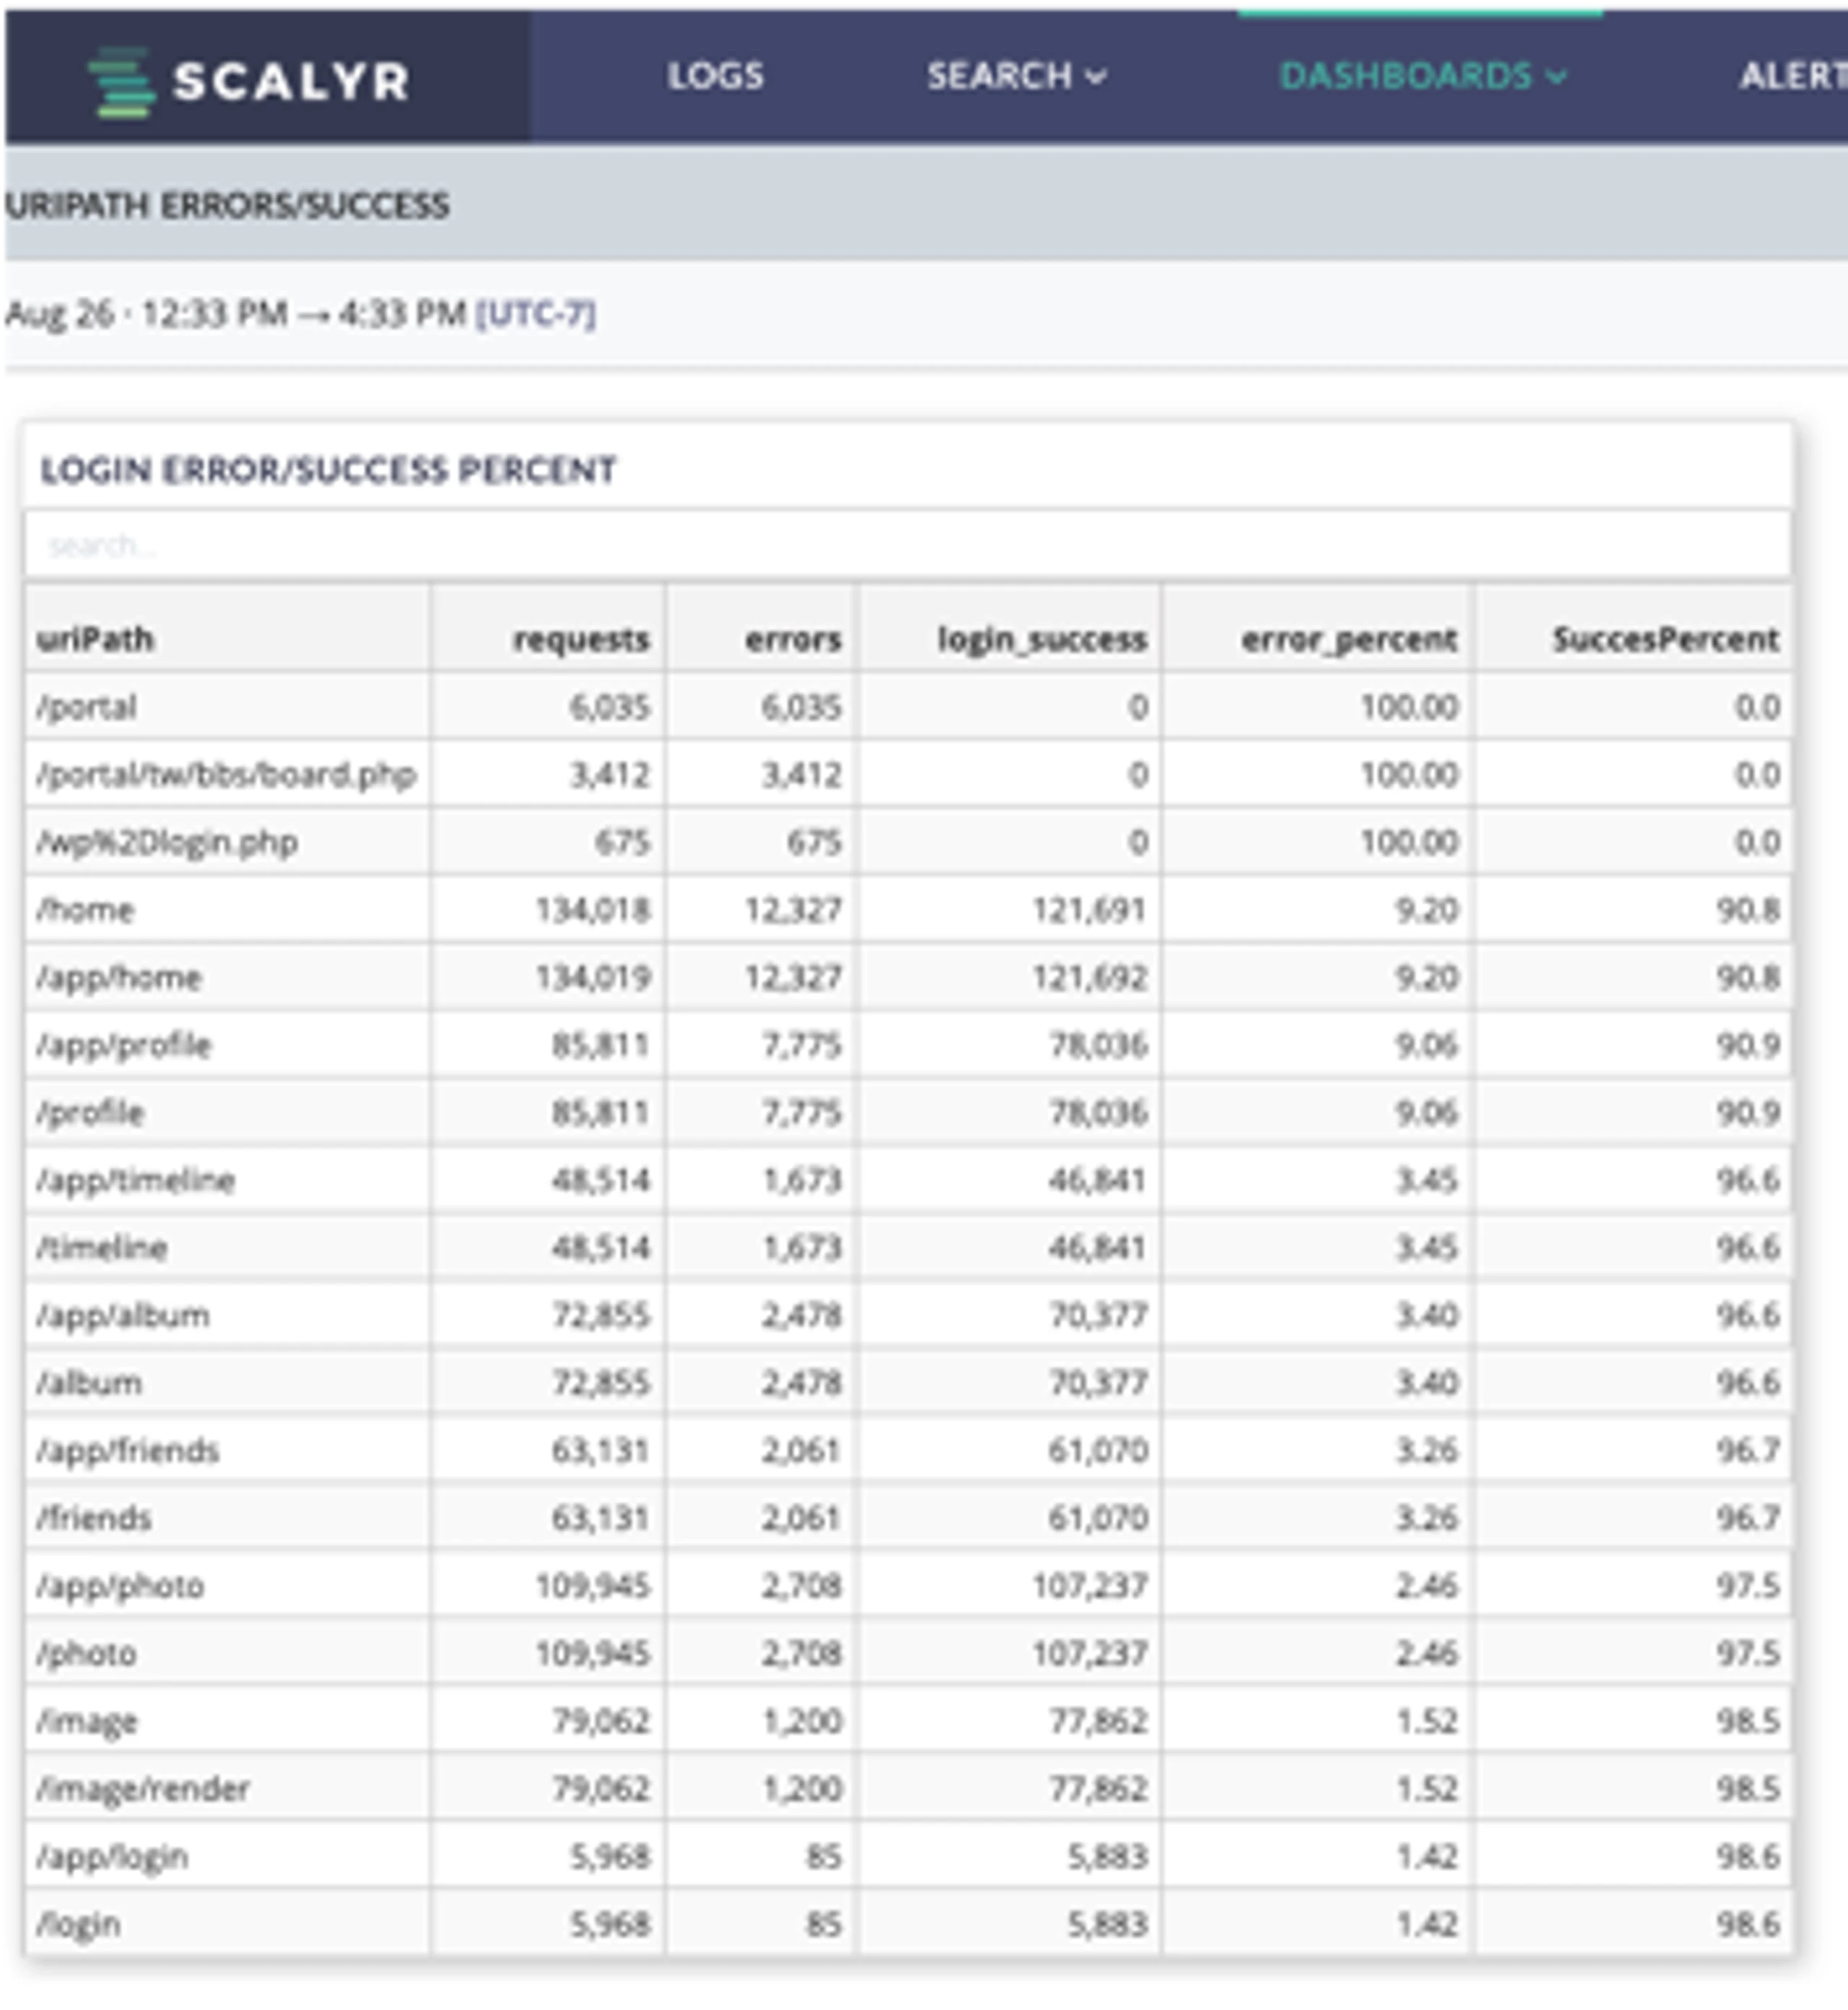
Task: Sort by the login_success column header
Action: [x=1042, y=639]
